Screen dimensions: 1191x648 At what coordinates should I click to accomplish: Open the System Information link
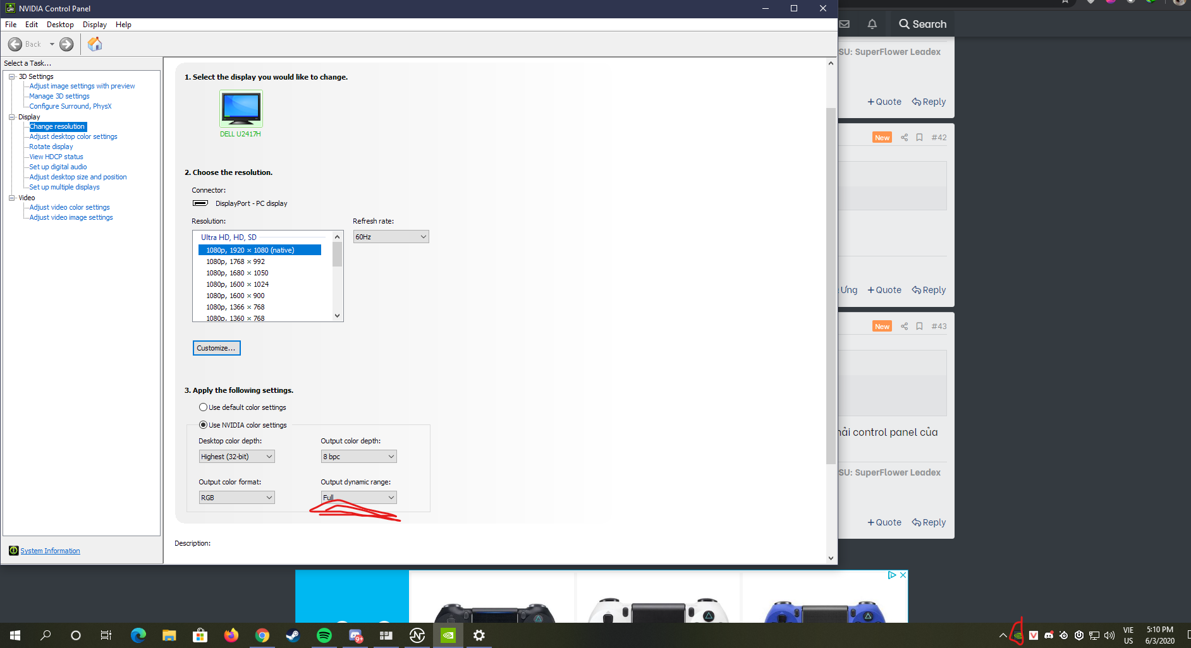tap(50, 551)
